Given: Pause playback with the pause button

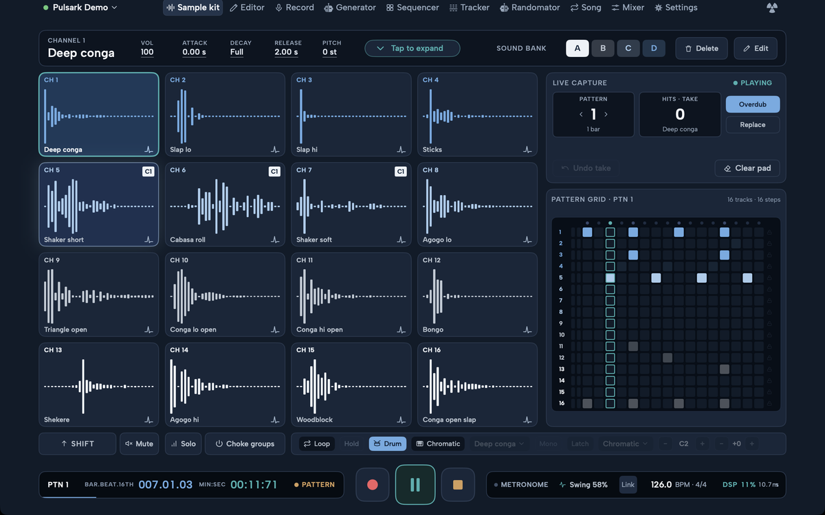Looking at the screenshot, I should tap(415, 485).
